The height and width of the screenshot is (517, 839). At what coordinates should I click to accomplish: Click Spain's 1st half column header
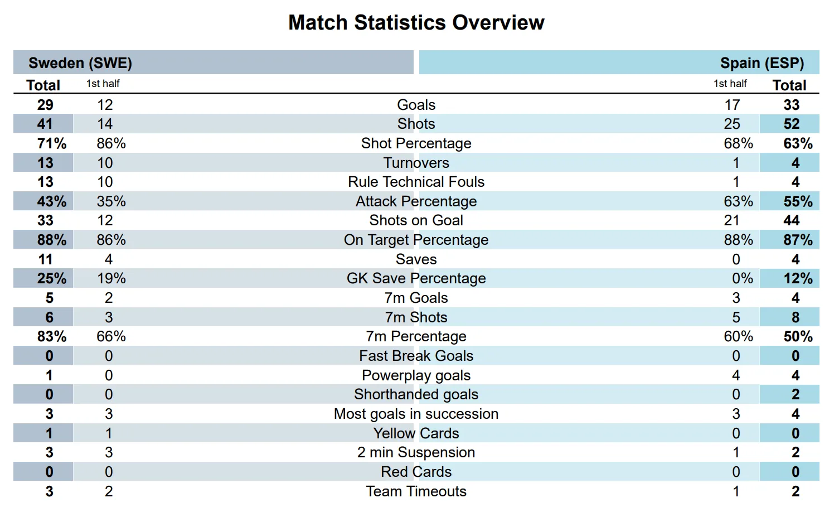coord(730,84)
